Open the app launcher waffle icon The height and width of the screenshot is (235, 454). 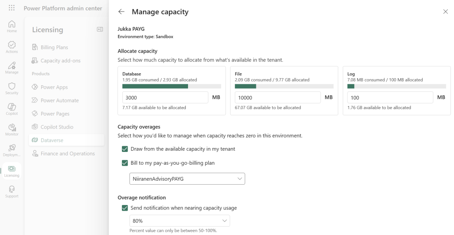coord(12,8)
